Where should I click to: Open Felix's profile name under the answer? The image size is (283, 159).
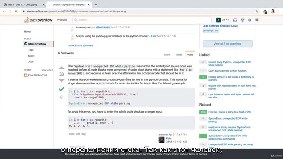pyautogui.click(x=168, y=138)
